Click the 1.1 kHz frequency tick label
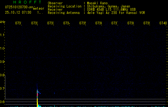Image resolution: width=168 pixels, height=107 pixels. [x=3, y=35]
